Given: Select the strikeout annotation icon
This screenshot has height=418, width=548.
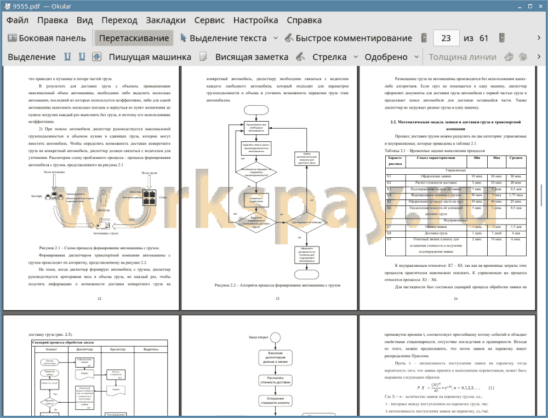Looking at the screenshot, I should coord(96,56).
